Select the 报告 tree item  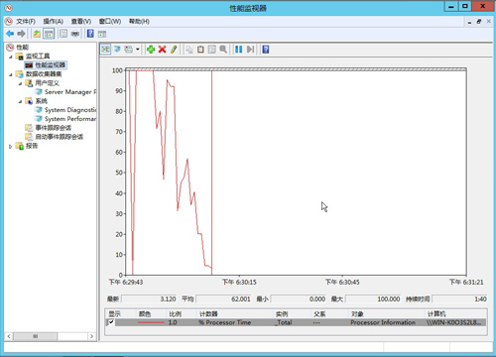(x=32, y=146)
